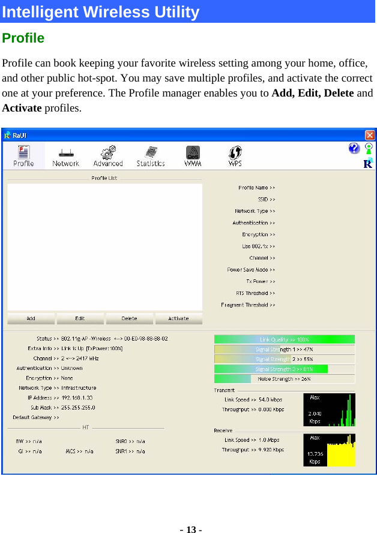Click Transmit Link Speed 54.0 Mbps
This screenshot has width=377, height=533.
point(253,400)
